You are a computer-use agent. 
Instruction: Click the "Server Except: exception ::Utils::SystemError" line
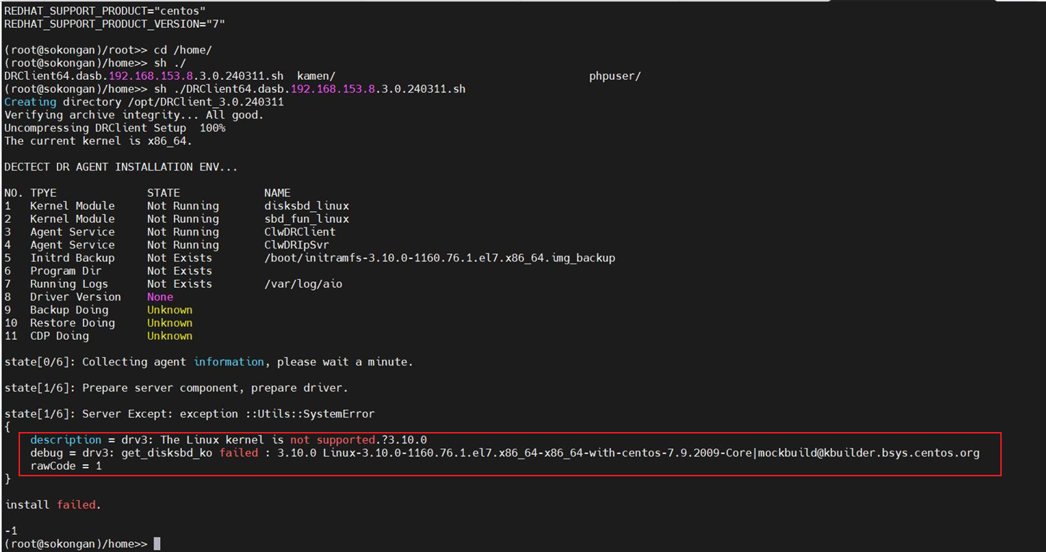point(228,413)
